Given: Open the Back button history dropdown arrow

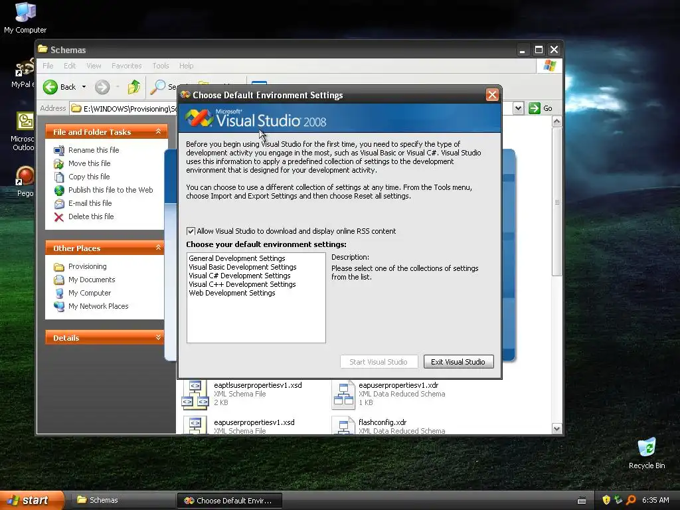Looking at the screenshot, I should click(84, 87).
